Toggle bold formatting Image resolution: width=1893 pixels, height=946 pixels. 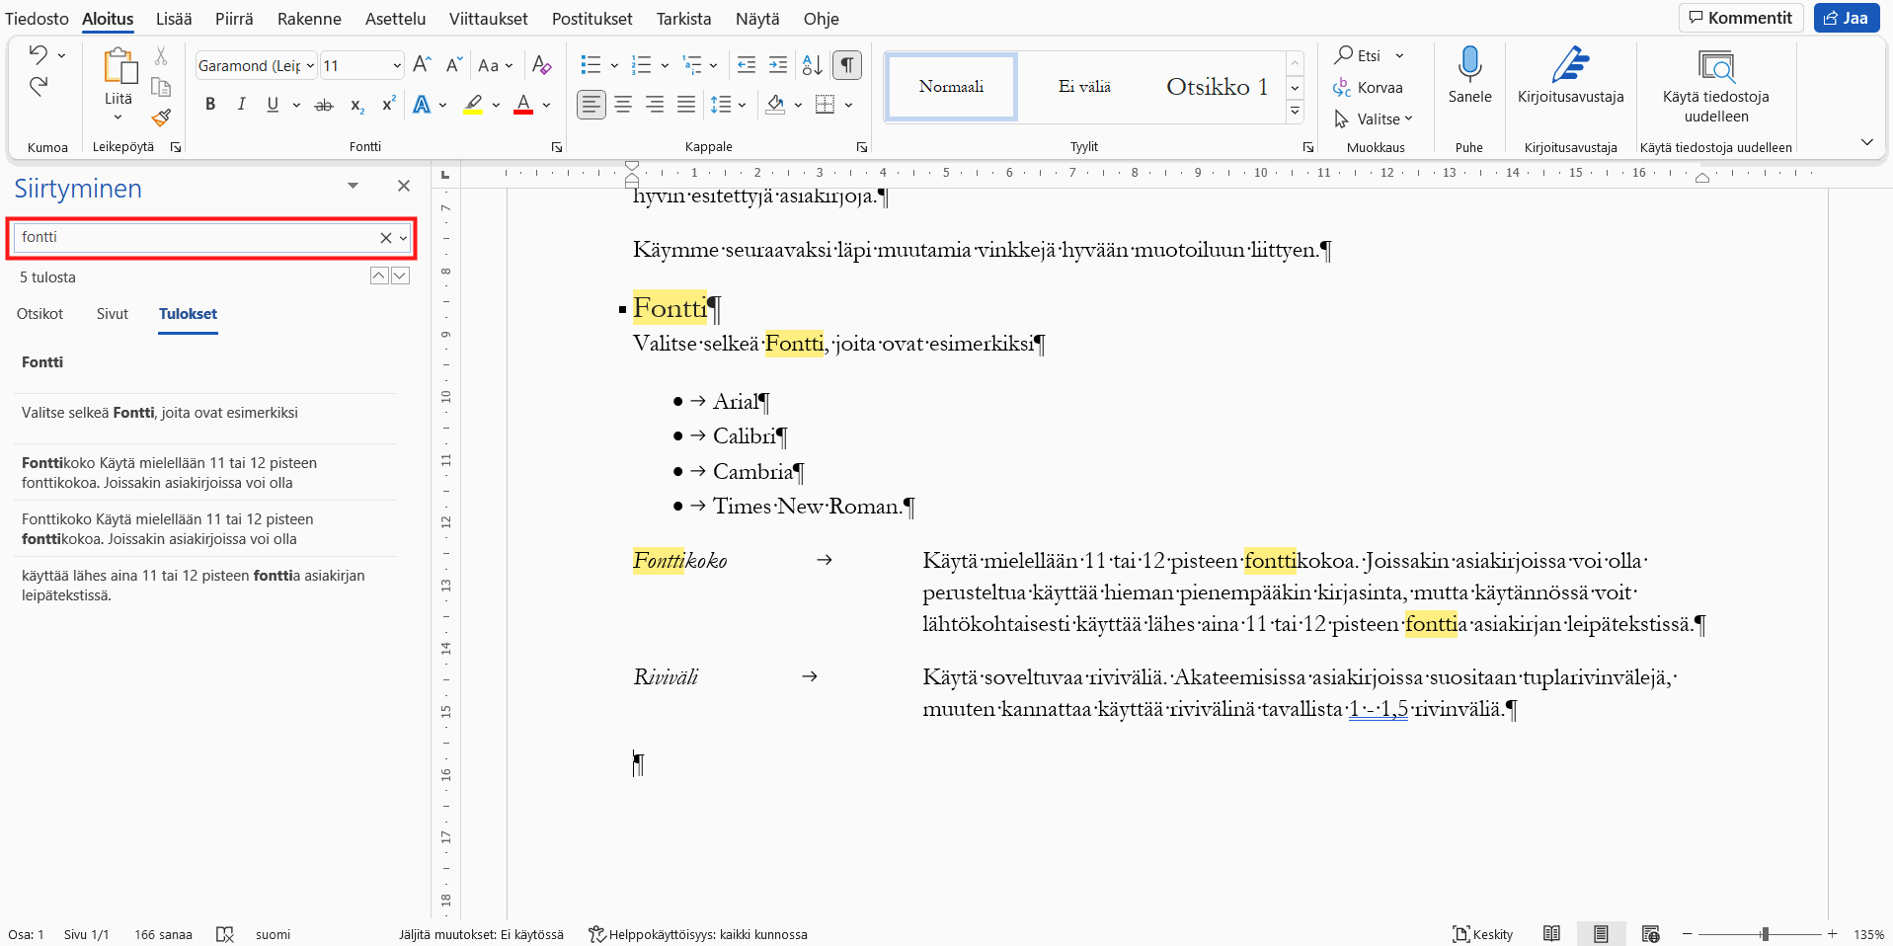pyautogui.click(x=210, y=105)
